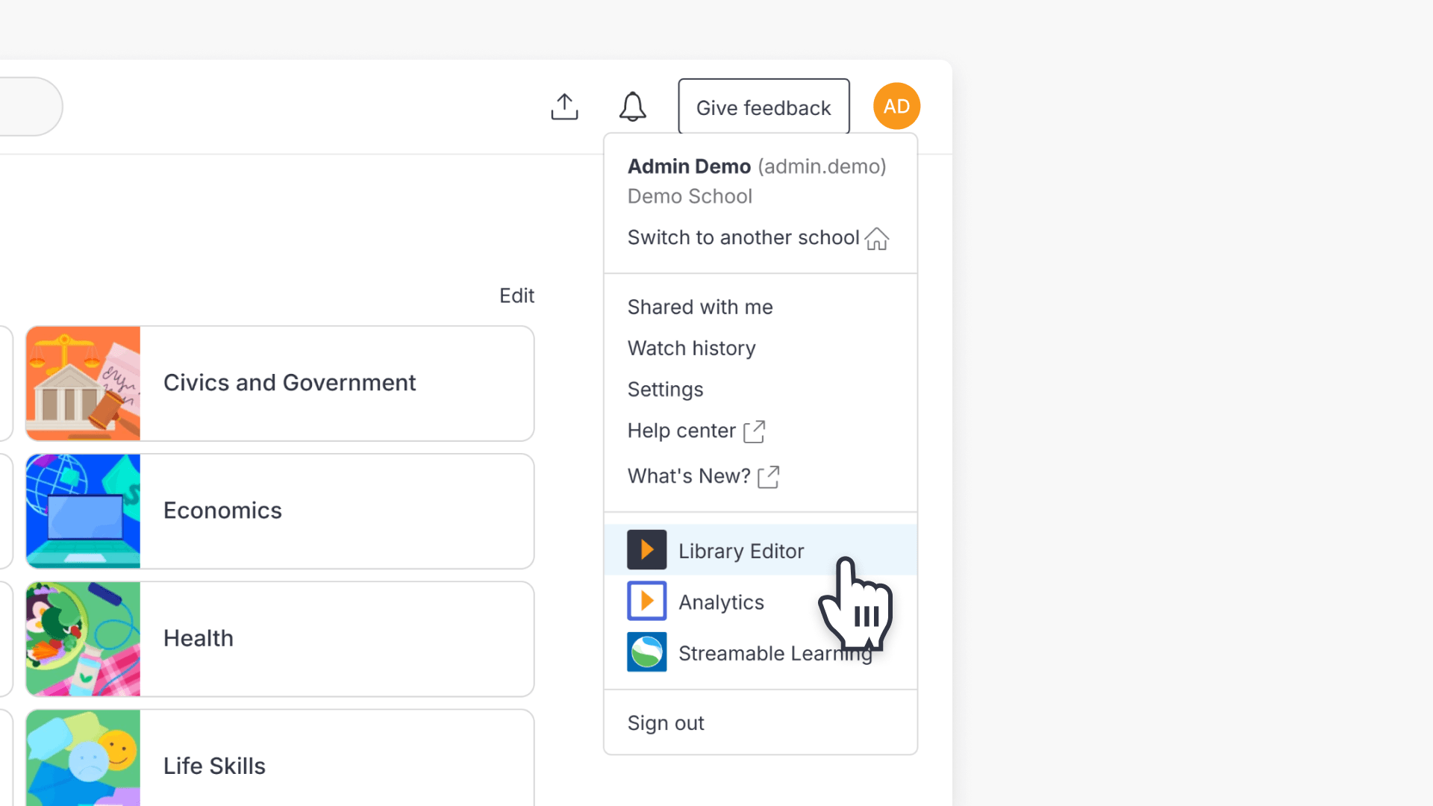The height and width of the screenshot is (806, 1433).
Task: Select Shared with me
Action: (x=699, y=306)
